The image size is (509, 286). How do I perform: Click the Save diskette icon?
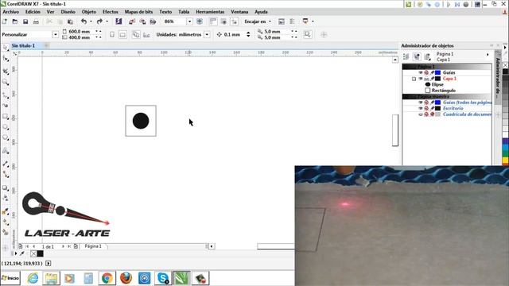[25, 21]
